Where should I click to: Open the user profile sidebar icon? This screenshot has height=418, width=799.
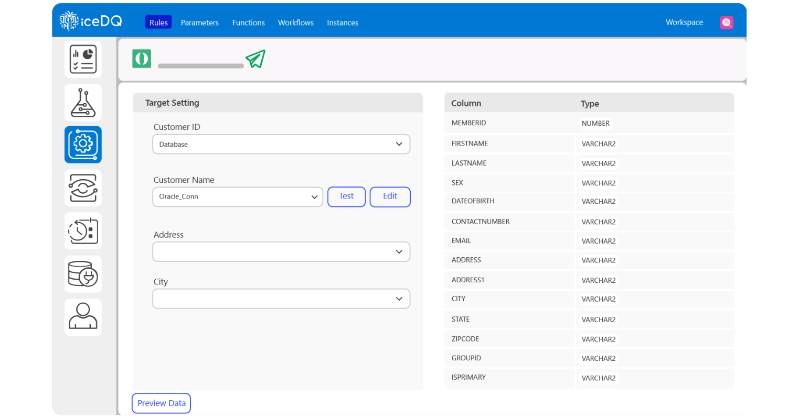[83, 317]
